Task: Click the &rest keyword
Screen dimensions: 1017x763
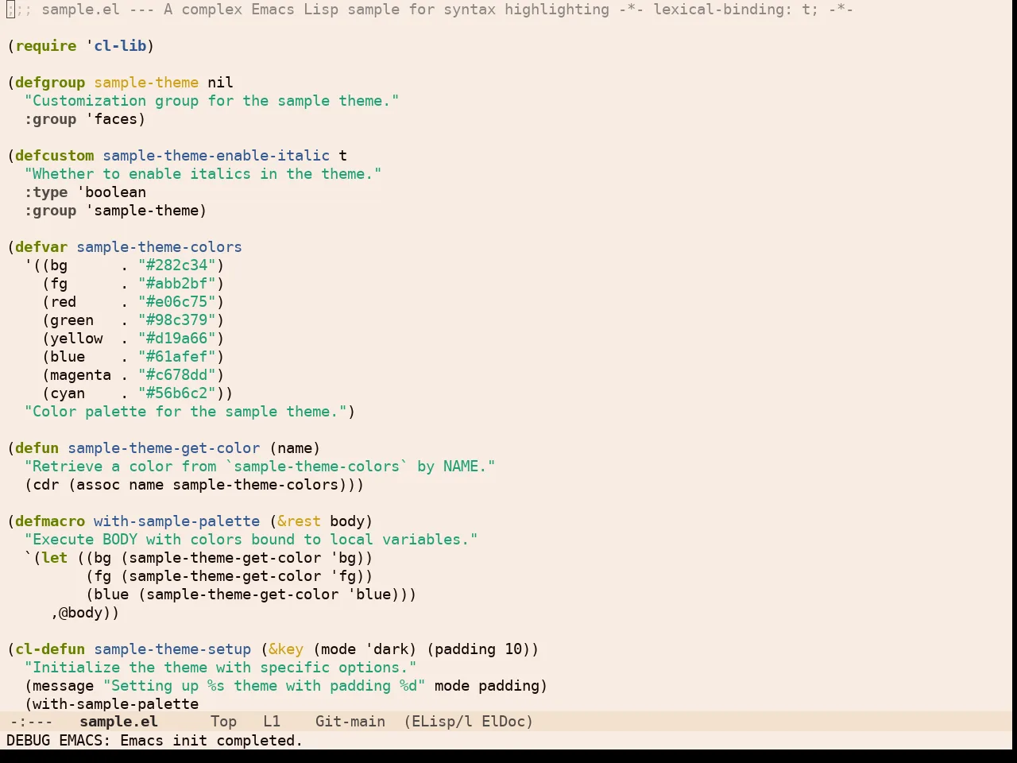Action: point(299,521)
